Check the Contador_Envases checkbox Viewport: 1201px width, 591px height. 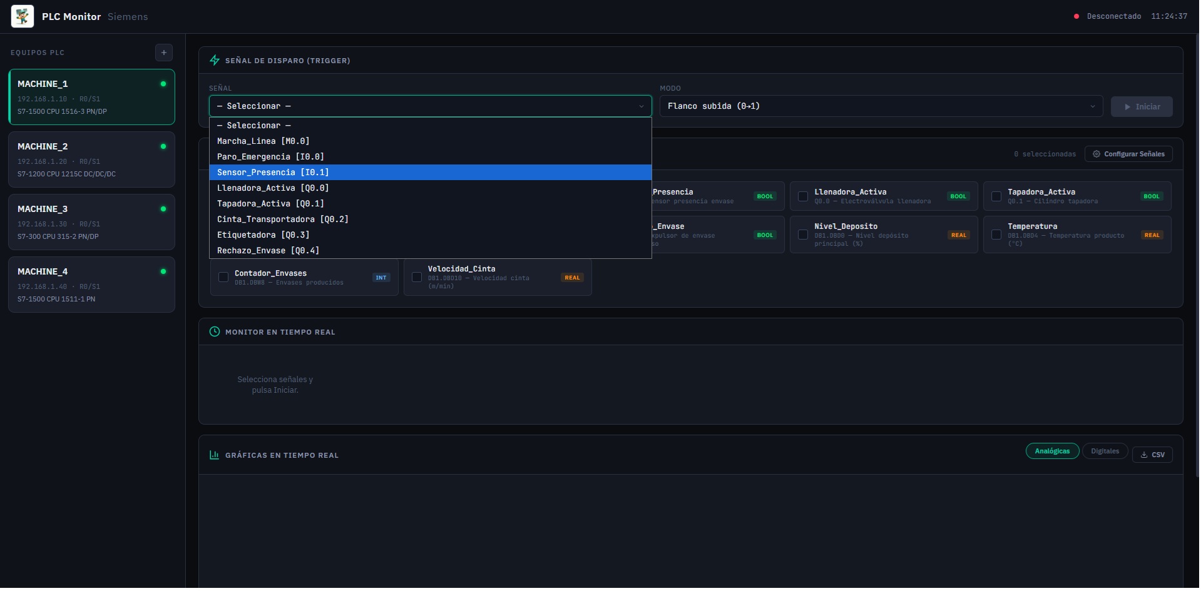point(223,277)
